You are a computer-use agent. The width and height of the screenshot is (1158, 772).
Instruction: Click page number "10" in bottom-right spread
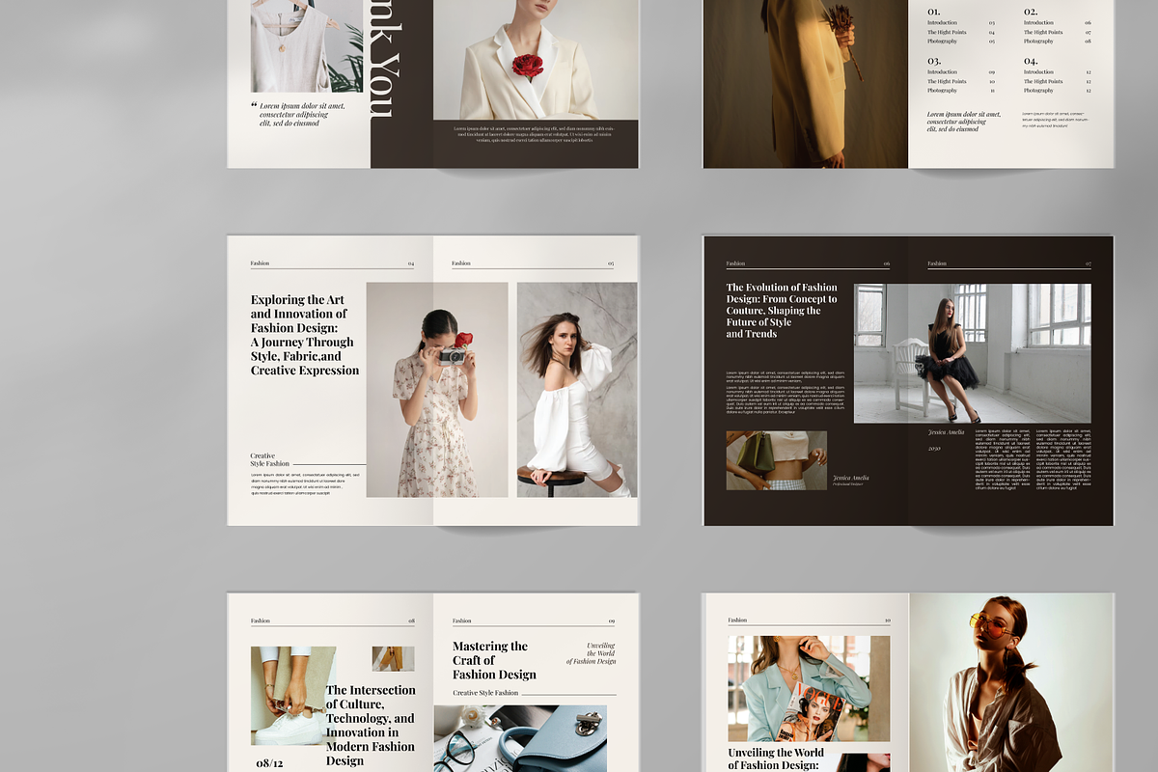coord(887,620)
